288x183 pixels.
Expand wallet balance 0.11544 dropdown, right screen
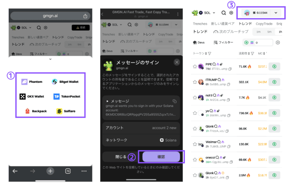coord(276,13)
